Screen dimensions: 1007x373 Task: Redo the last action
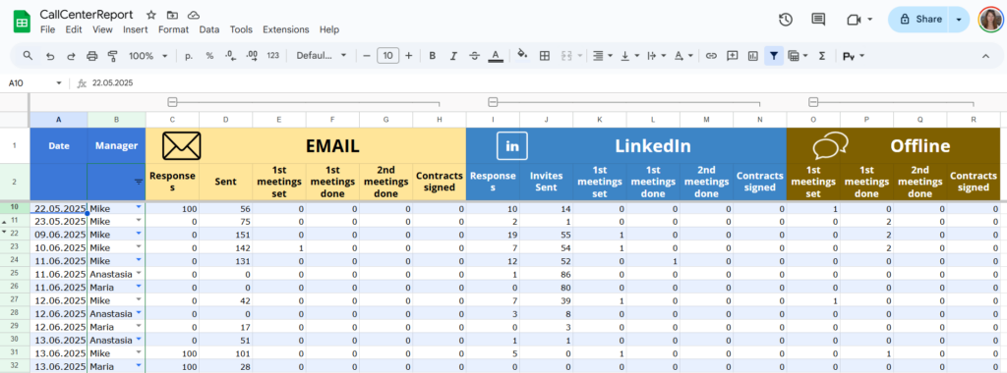click(71, 56)
